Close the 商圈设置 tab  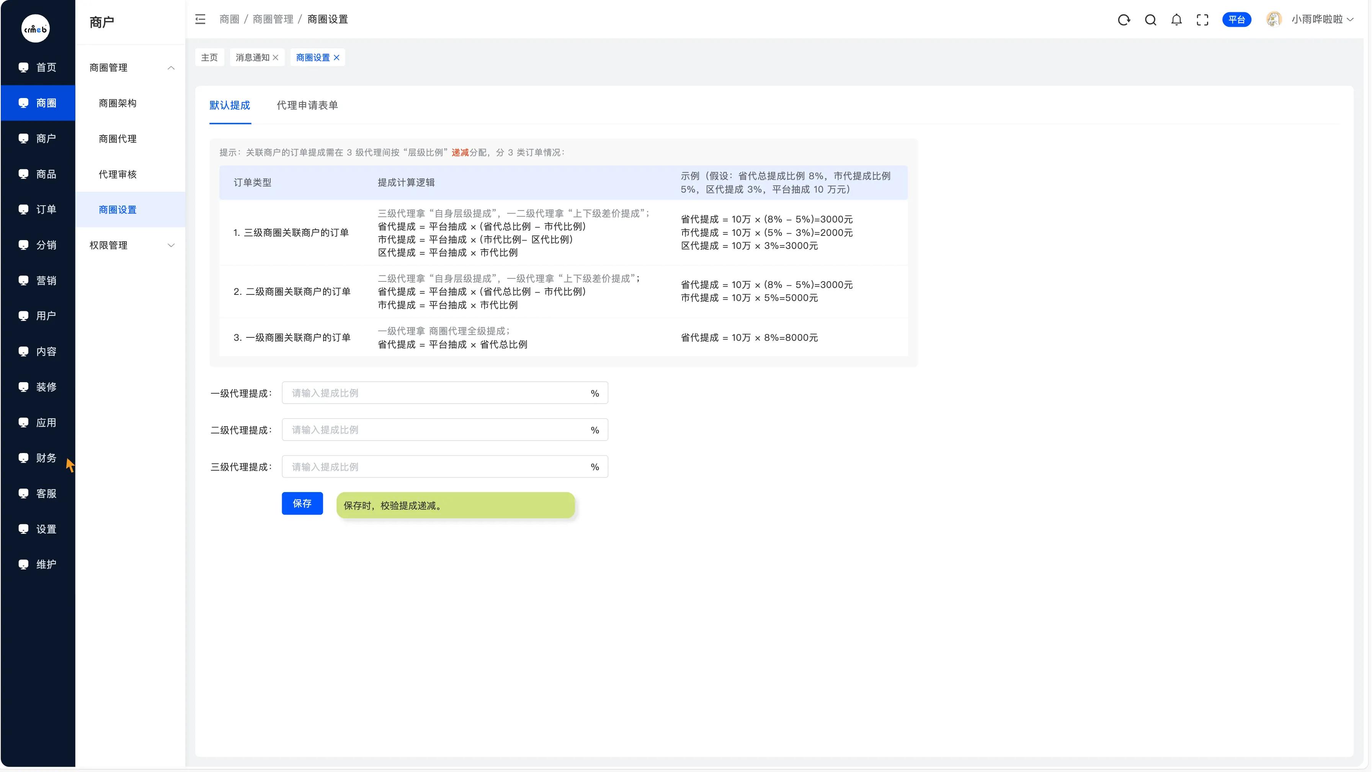click(x=336, y=57)
